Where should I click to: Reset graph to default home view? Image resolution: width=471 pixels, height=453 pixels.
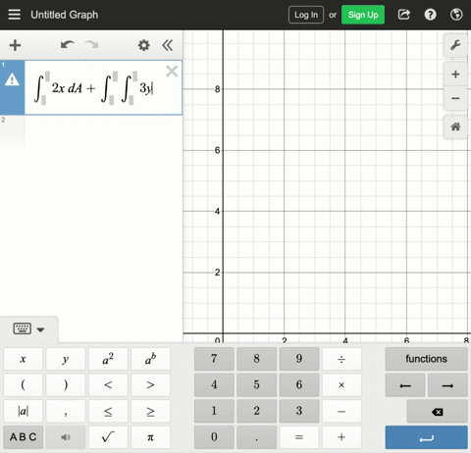tap(455, 126)
